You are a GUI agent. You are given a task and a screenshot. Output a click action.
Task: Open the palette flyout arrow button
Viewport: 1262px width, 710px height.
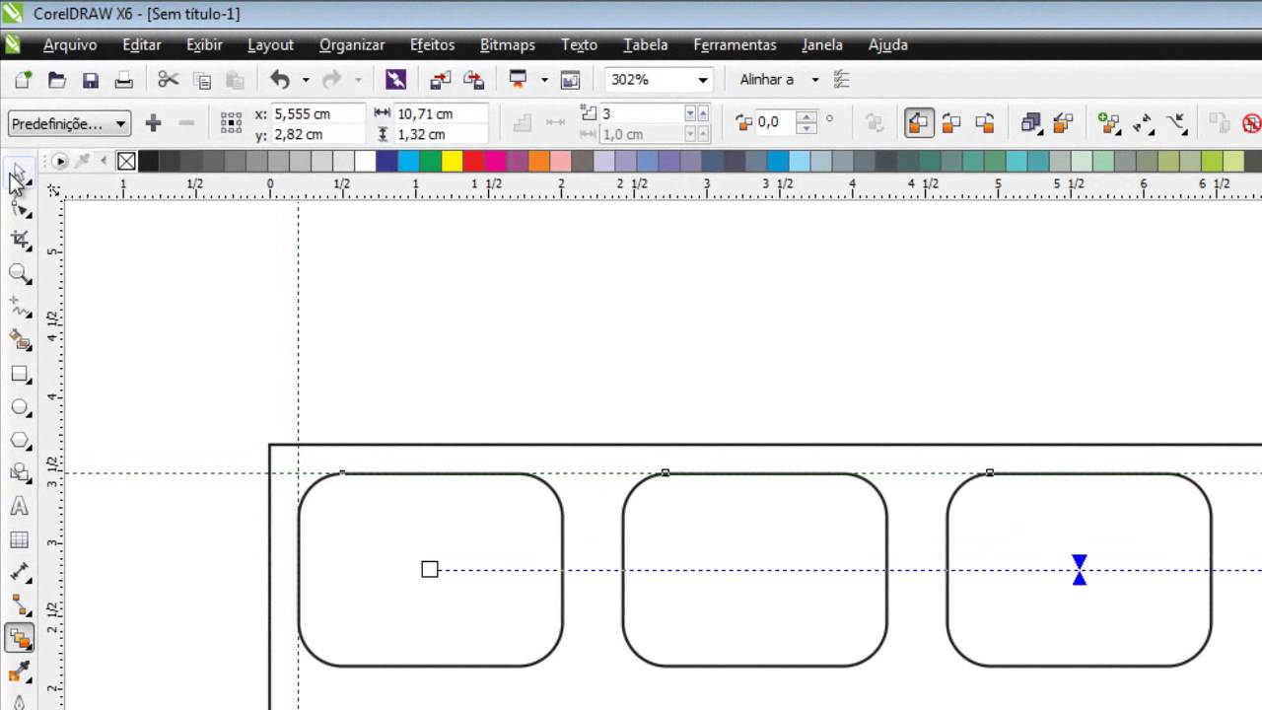tap(60, 161)
